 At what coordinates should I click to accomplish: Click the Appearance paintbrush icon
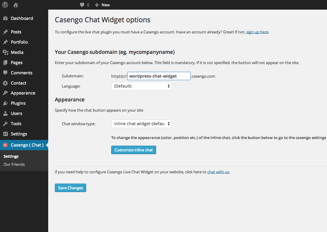coord(5,93)
